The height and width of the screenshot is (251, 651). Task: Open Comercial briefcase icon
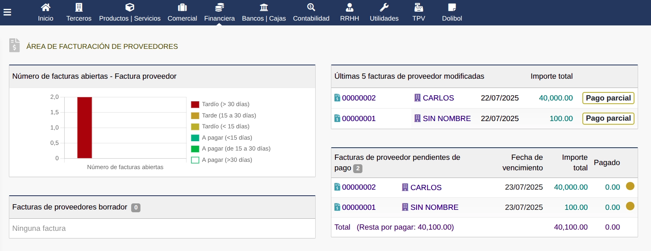[x=182, y=7]
